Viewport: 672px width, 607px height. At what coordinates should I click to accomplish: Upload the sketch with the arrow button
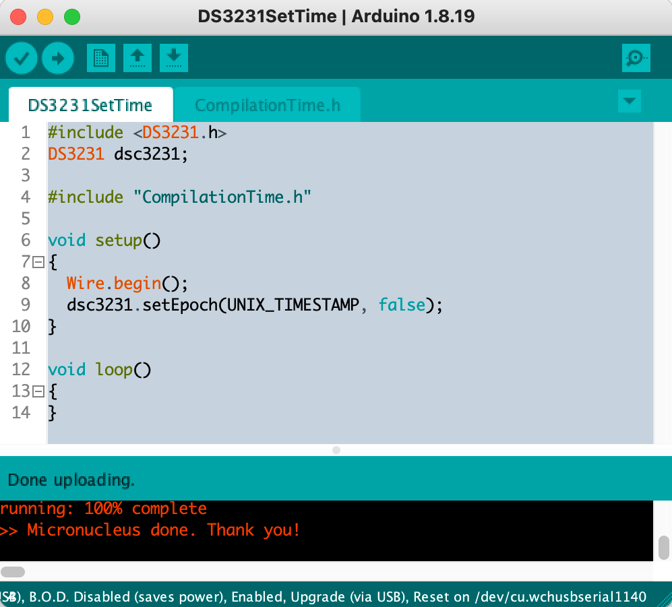tap(58, 58)
